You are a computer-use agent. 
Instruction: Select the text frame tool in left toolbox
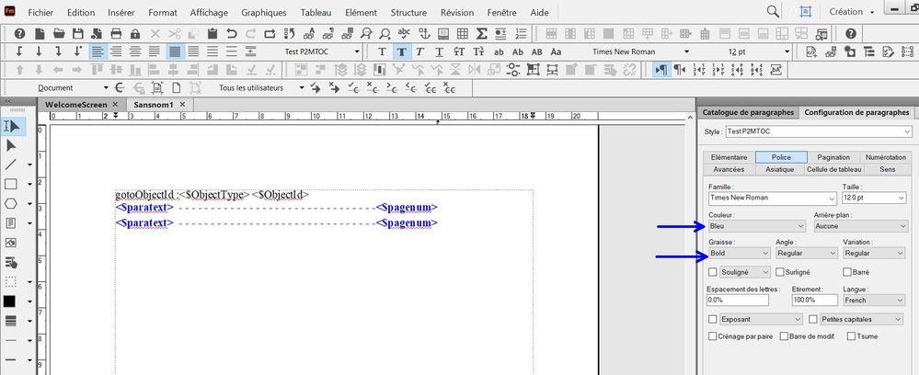click(10, 222)
